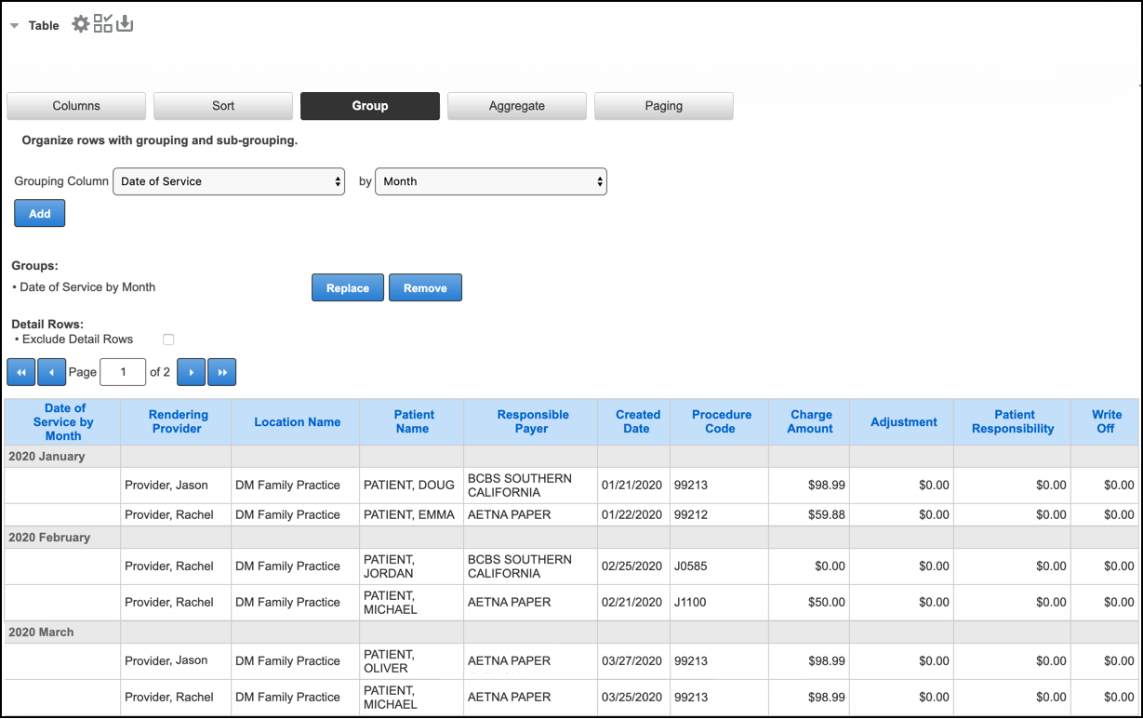The height and width of the screenshot is (719, 1143).
Task: Collapse the Table section triangle
Action: pyautogui.click(x=14, y=26)
